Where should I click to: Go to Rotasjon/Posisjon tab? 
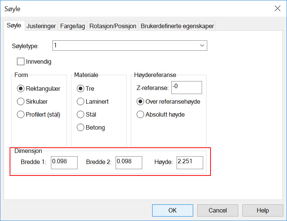113,26
